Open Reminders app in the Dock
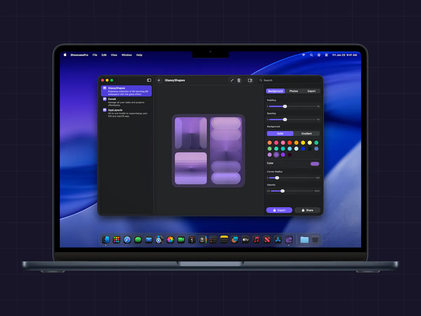Image resolution: width=421 pixels, height=316 pixels. click(213, 239)
